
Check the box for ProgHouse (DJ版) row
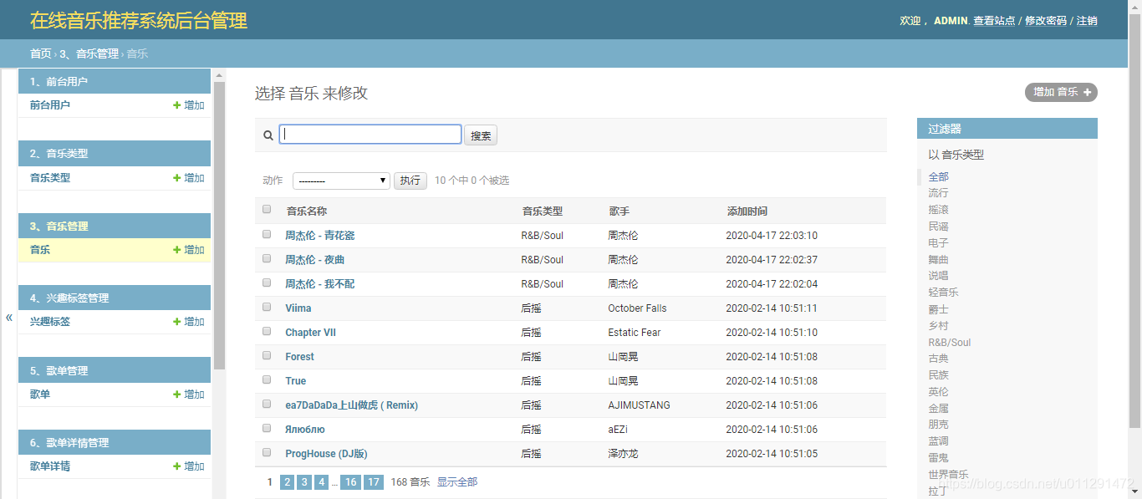267,452
